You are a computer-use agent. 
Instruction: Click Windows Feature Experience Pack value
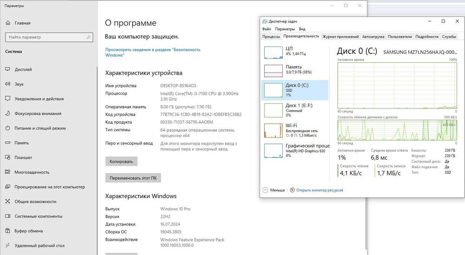[192, 242]
